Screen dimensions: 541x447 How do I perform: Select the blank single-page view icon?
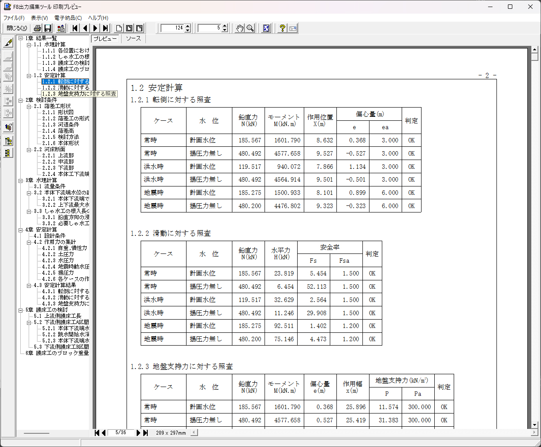coord(119,28)
